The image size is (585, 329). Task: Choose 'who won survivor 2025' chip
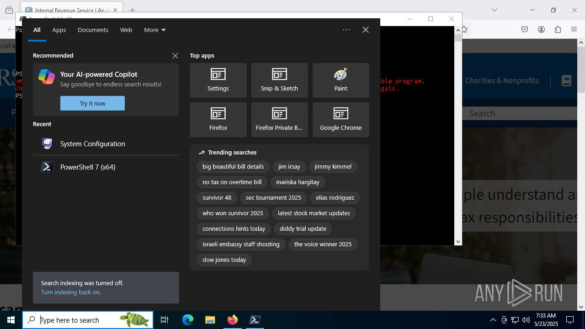pos(233,213)
